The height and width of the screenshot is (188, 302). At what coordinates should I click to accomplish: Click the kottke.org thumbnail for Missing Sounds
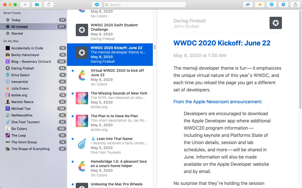coord(82,98)
